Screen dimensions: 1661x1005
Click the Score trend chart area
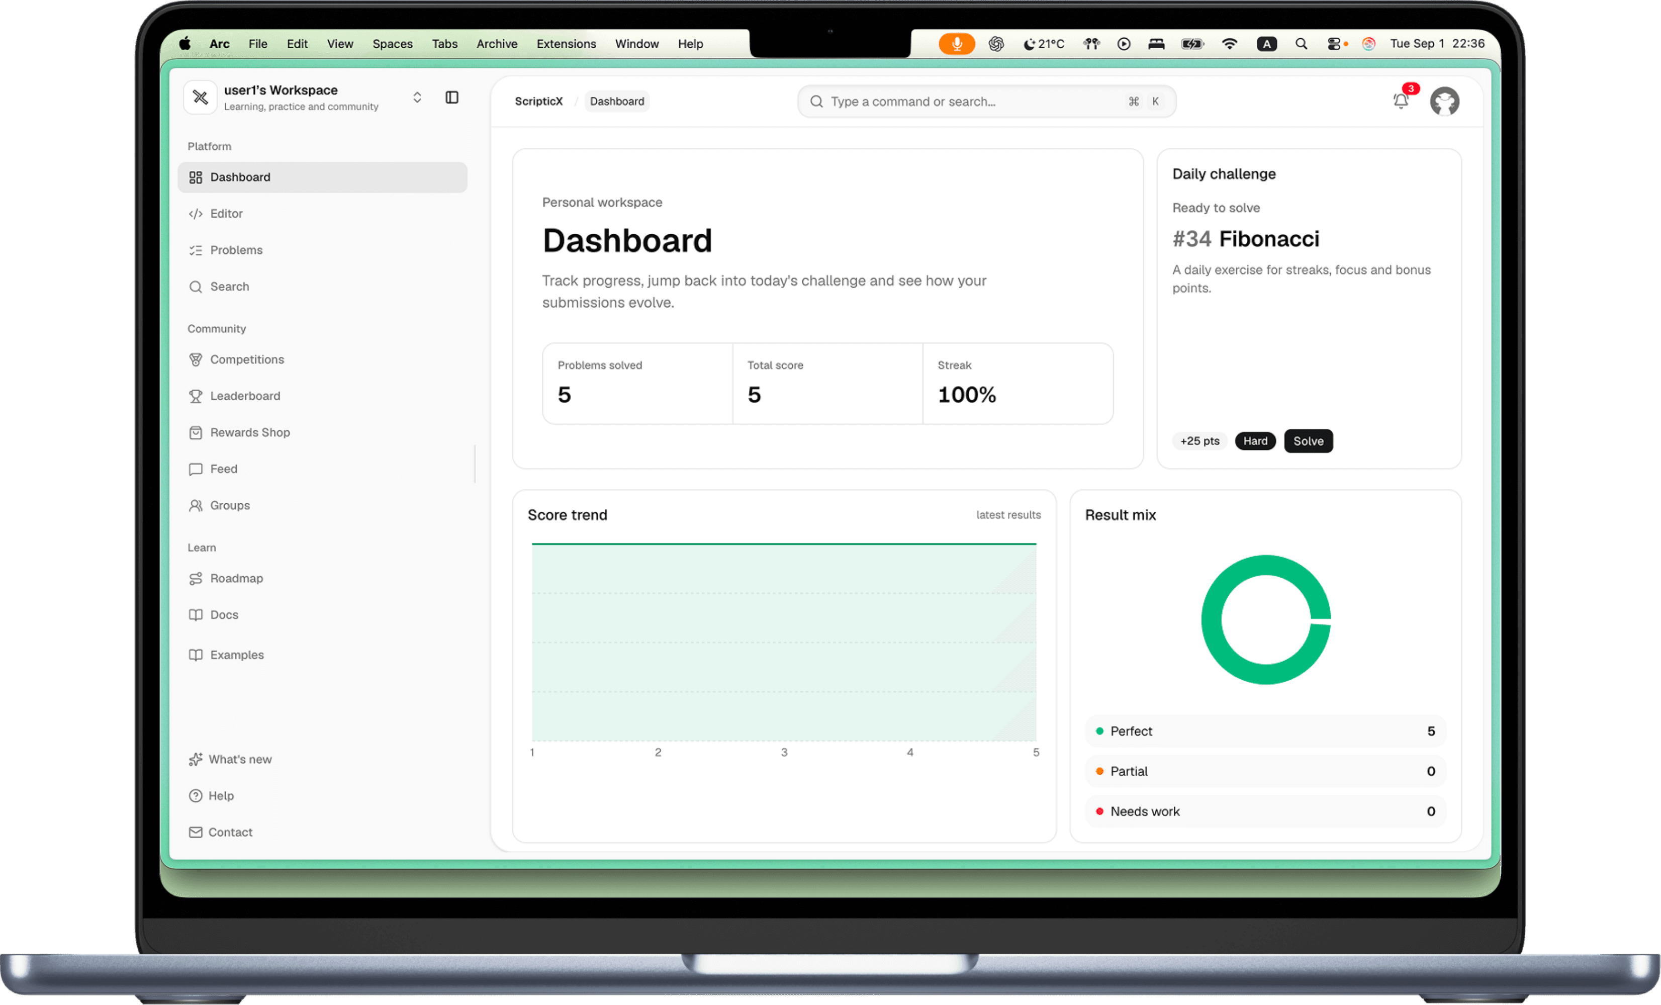(x=783, y=643)
